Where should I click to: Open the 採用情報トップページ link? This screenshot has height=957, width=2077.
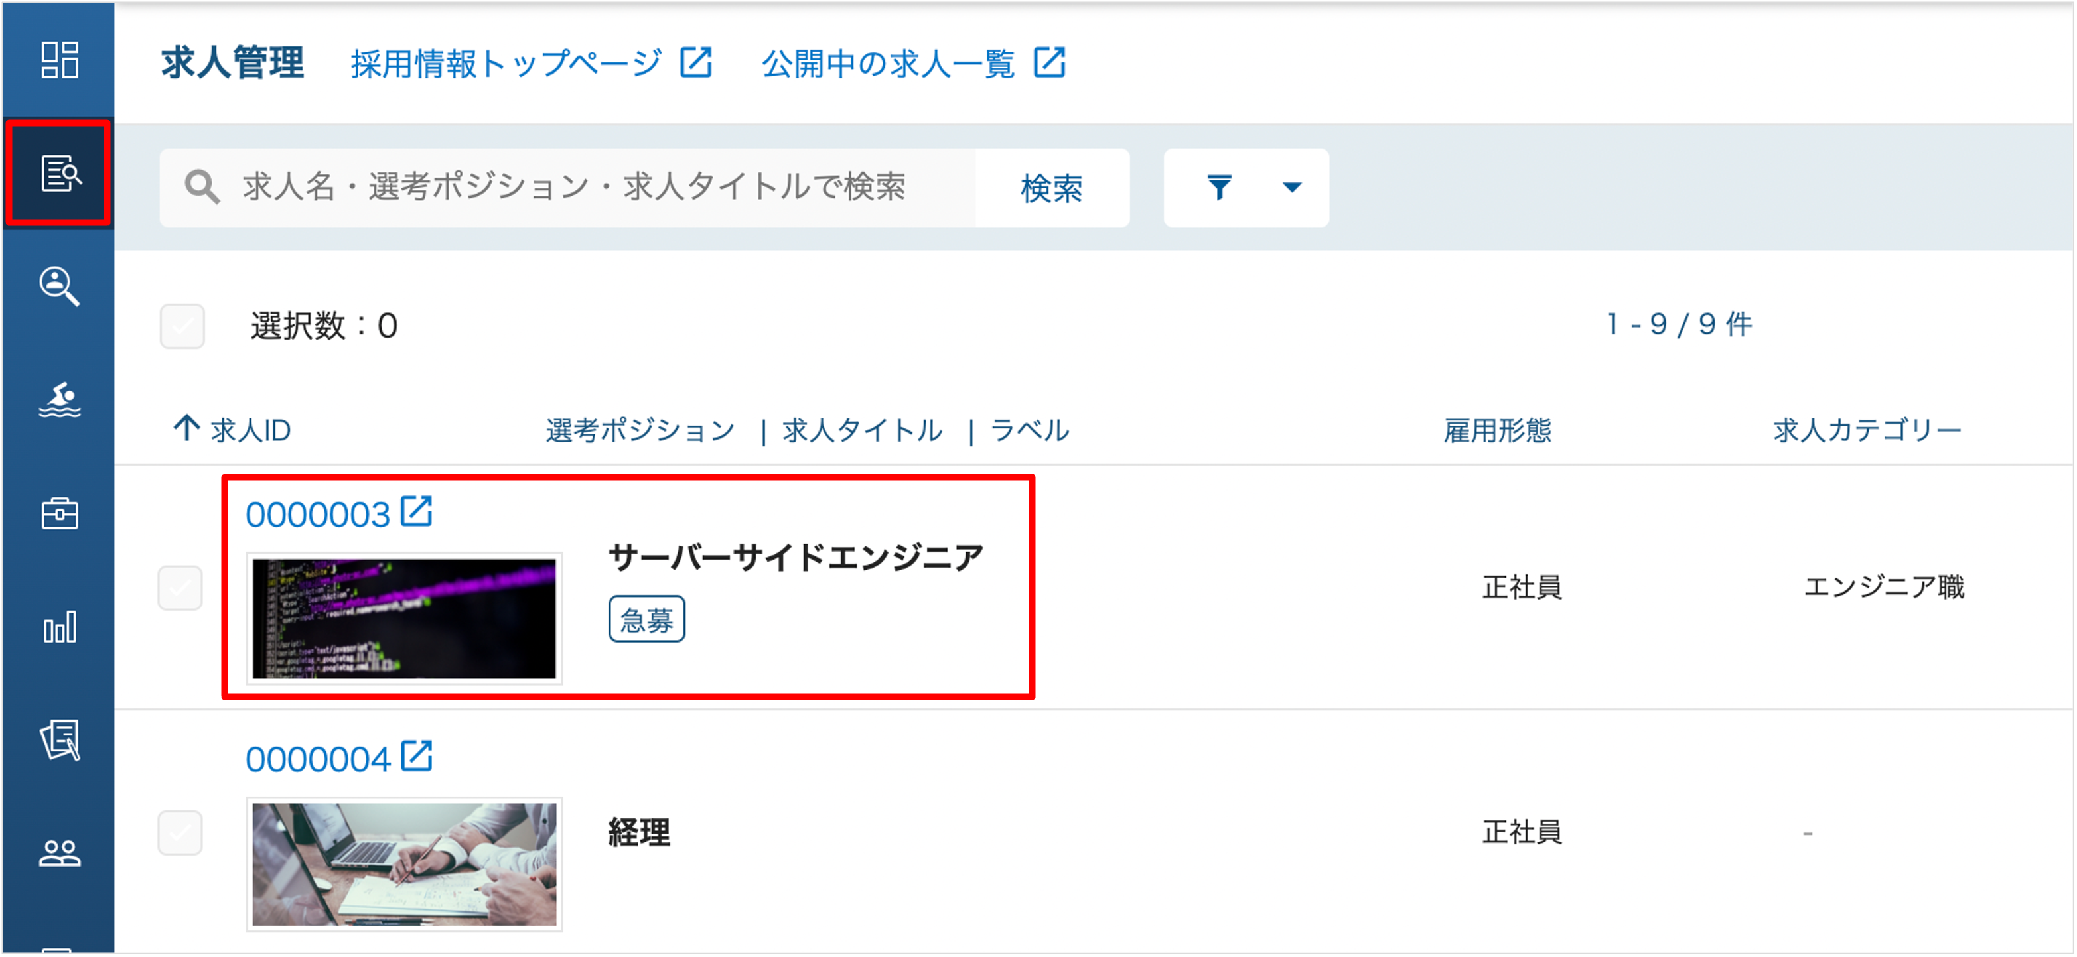pos(531,64)
